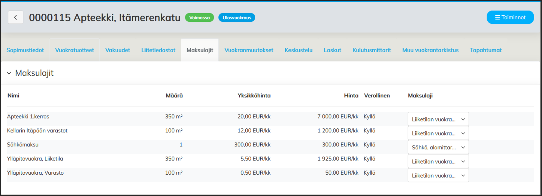Image resolution: width=542 pixels, height=196 pixels.
Task: Open dropdown for Ylläpitovuokra, Varasto row
Action: [x=438, y=176]
